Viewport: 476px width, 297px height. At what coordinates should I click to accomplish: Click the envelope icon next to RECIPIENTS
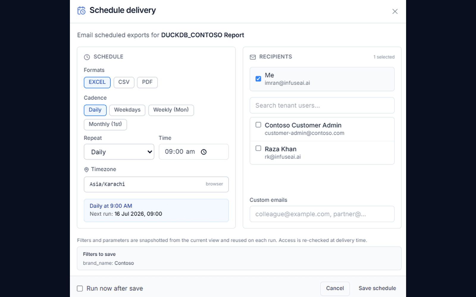[253, 57]
